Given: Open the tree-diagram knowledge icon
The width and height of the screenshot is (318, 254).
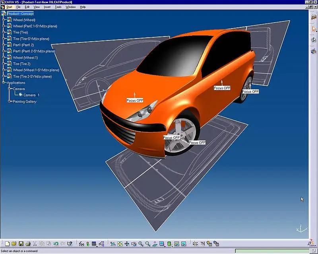Looking at the screenshot, I should coord(101,244).
